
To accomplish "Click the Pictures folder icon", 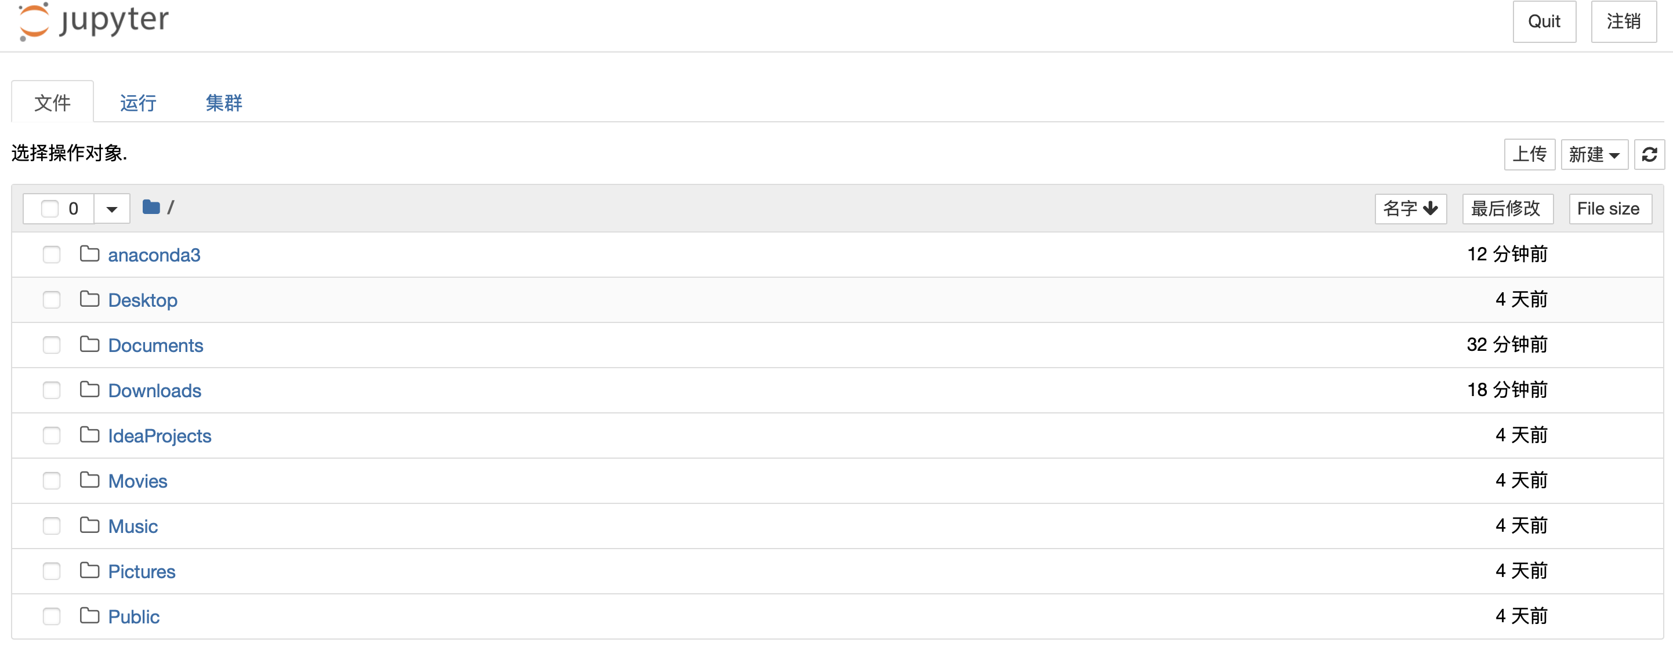I will [x=89, y=570].
